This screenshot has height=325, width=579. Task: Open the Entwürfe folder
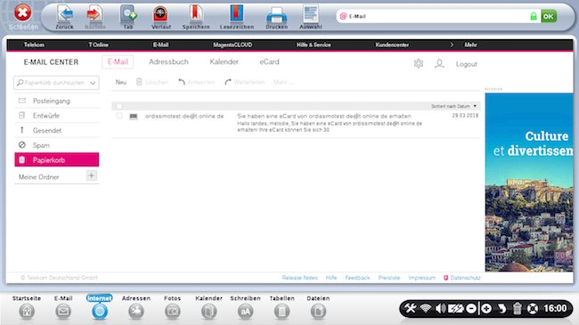click(56, 116)
